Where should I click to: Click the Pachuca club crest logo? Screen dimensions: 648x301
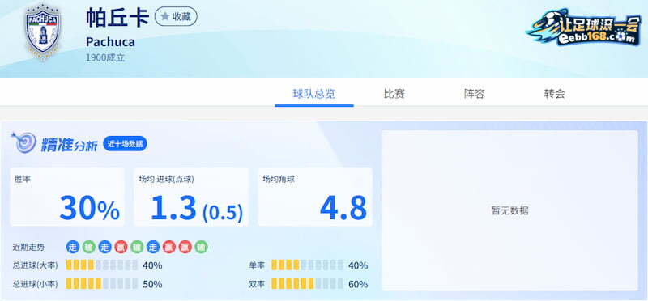[43, 32]
